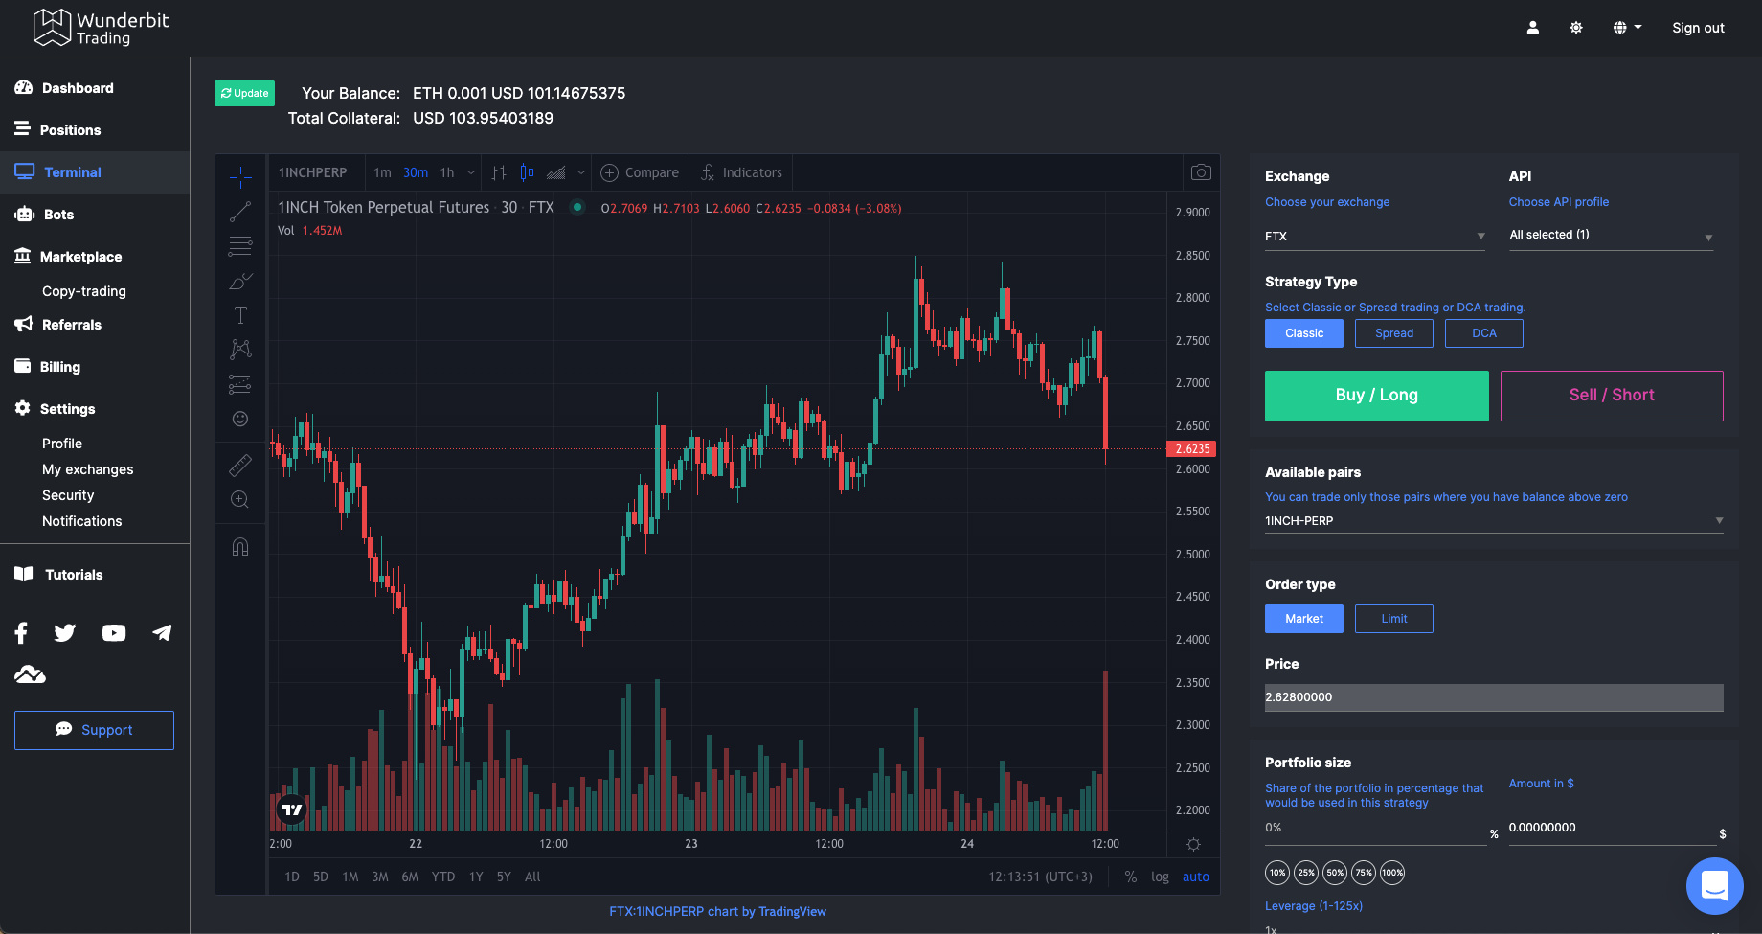
Task: Select the brush drawing tool
Action: tap(240, 281)
